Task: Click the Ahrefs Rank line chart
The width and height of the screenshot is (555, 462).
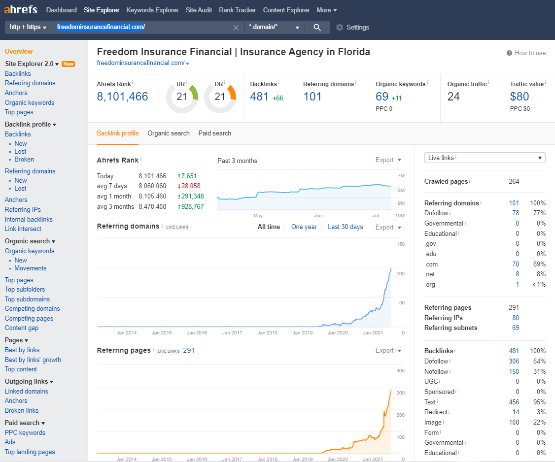Action: click(x=305, y=191)
